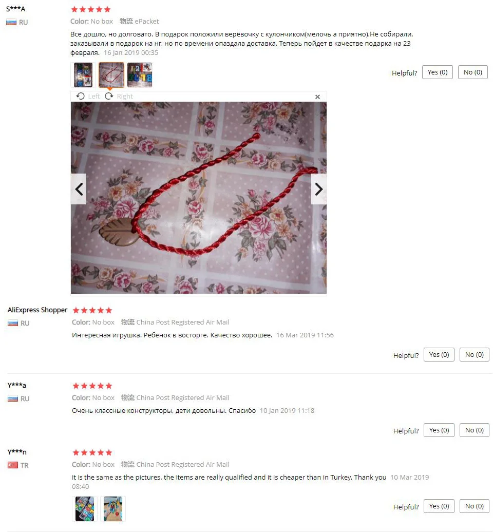The width and height of the screenshot is (493, 532).
Task: Click the AliExpress Shopper reviewer name
Action: (x=37, y=310)
